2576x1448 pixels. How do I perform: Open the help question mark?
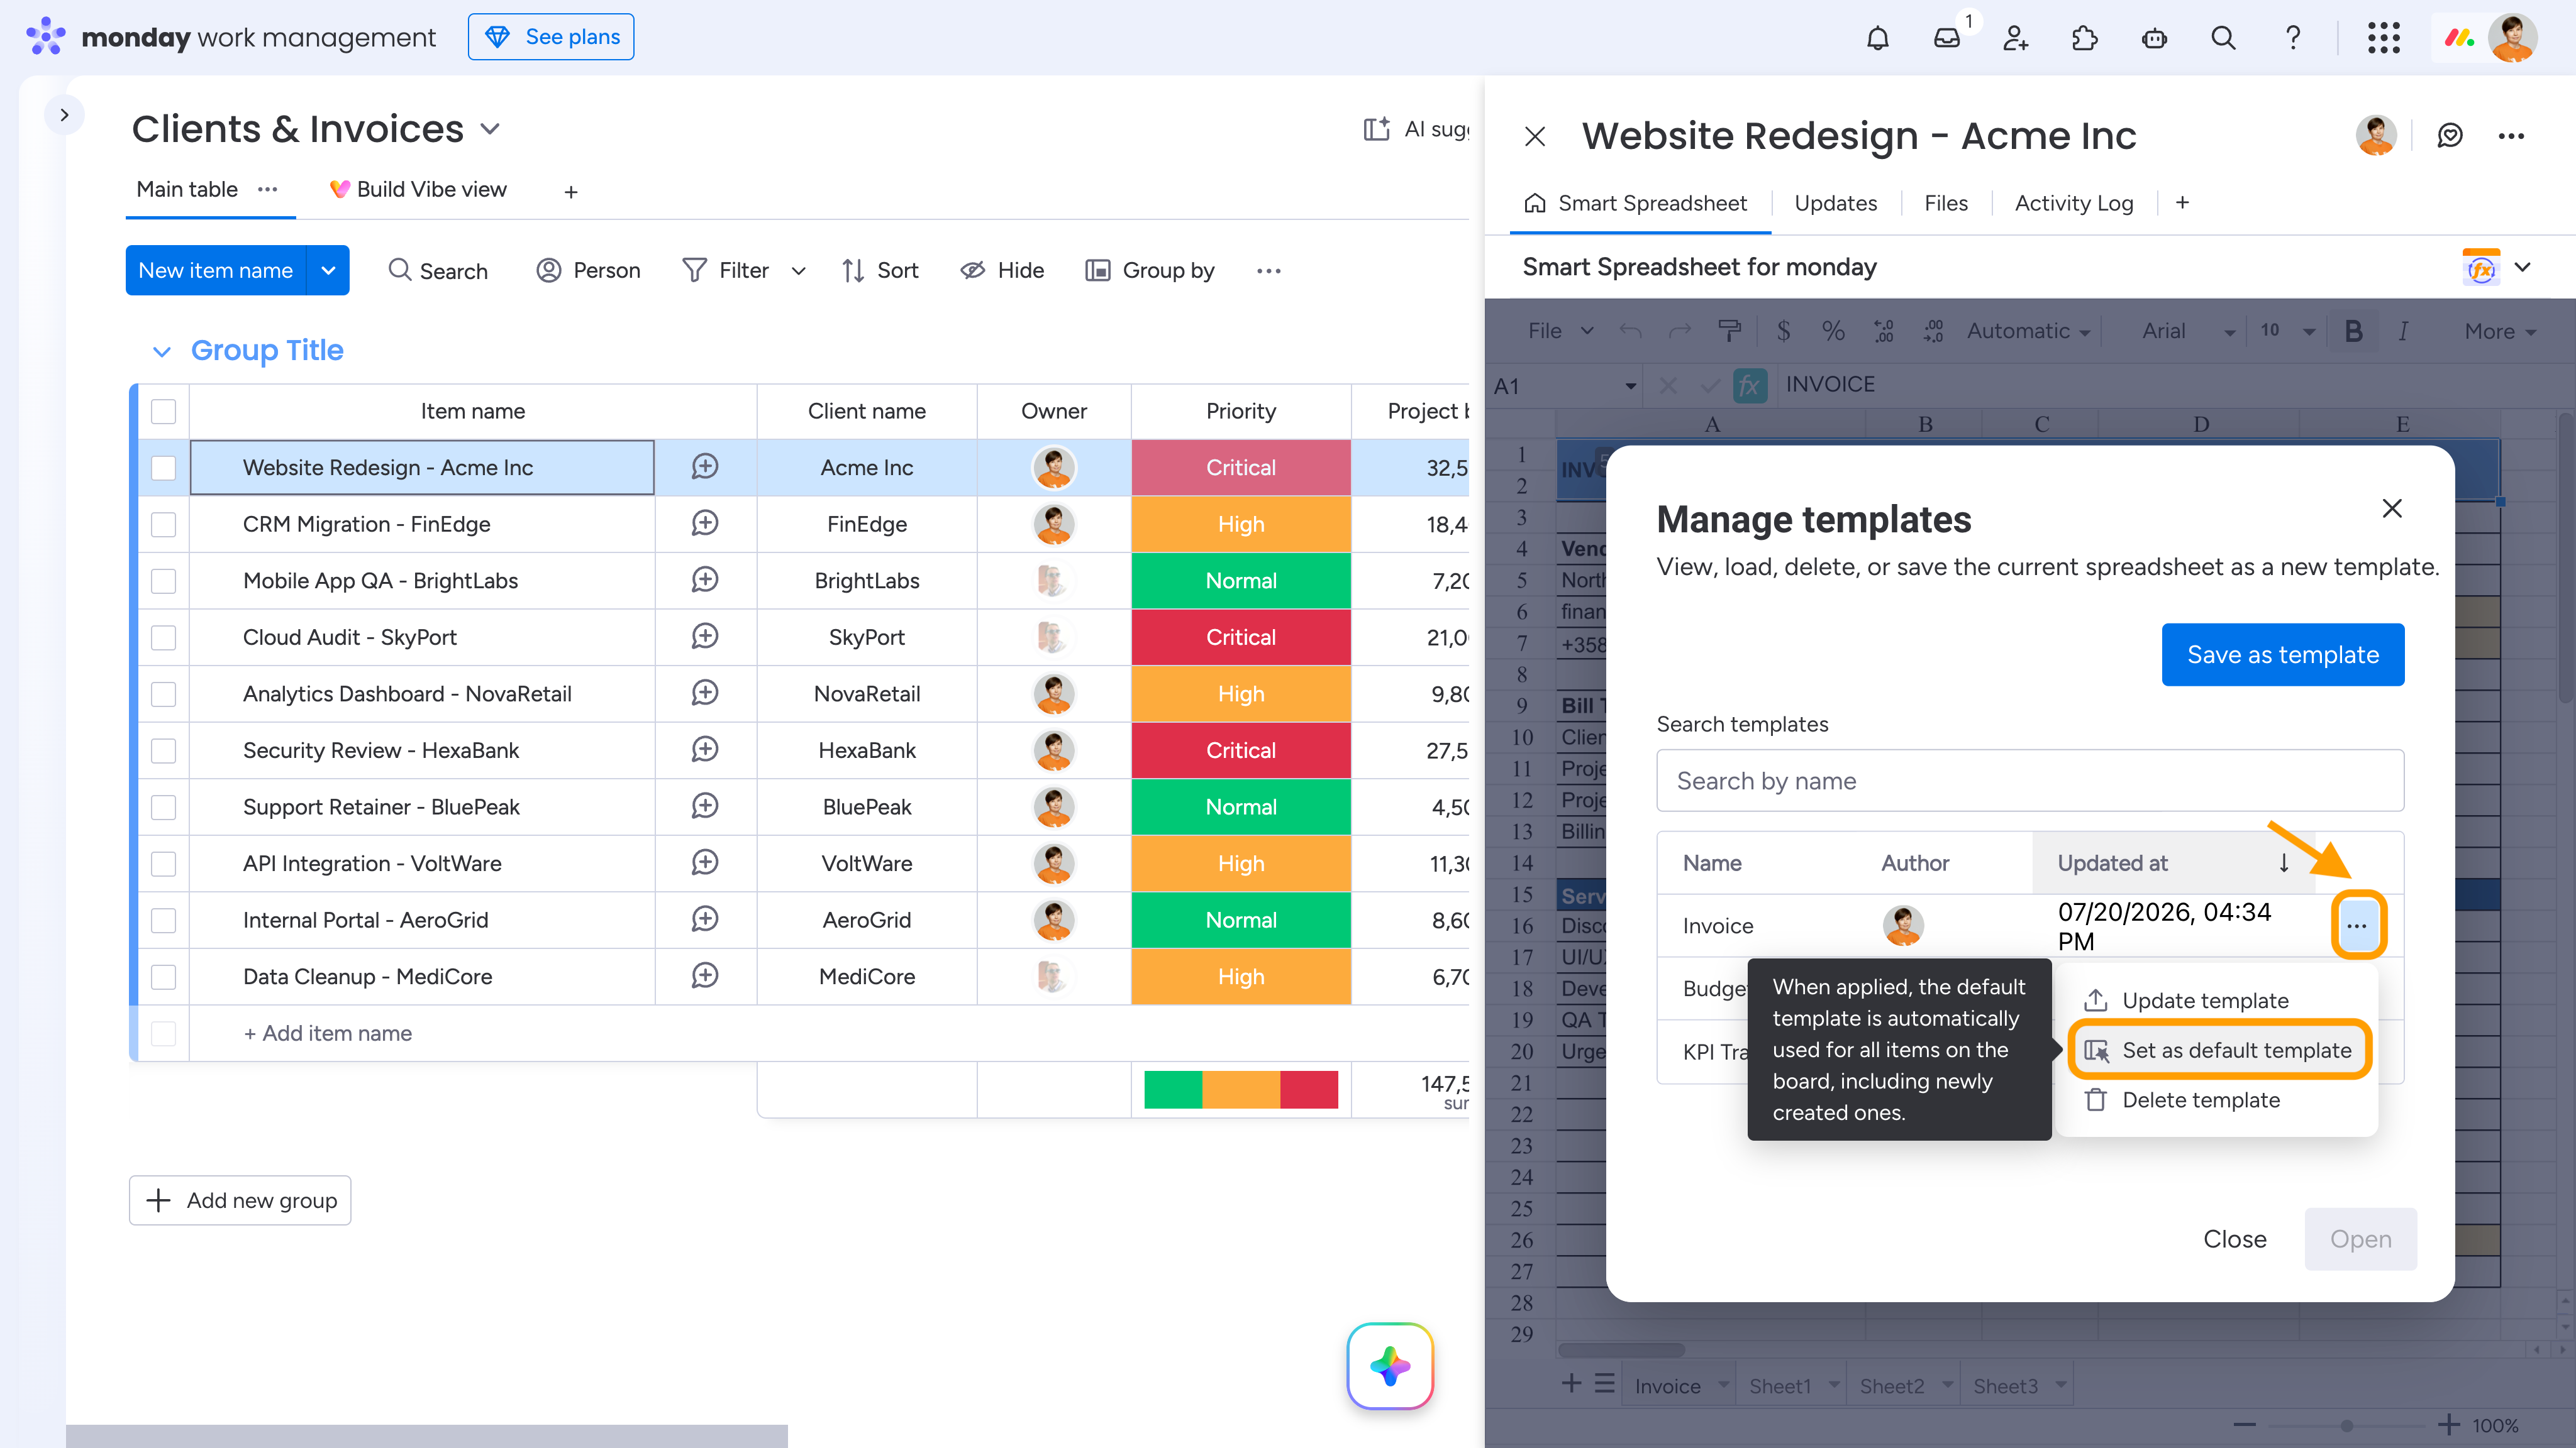point(2292,38)
